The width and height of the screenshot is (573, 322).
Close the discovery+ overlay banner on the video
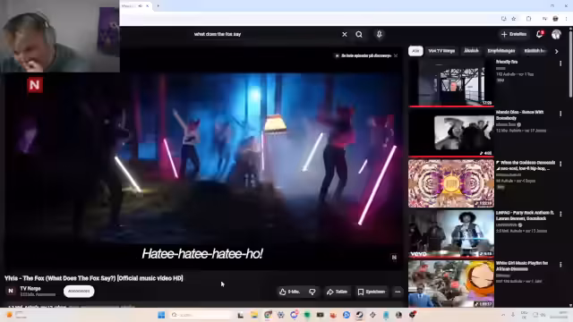396,55
